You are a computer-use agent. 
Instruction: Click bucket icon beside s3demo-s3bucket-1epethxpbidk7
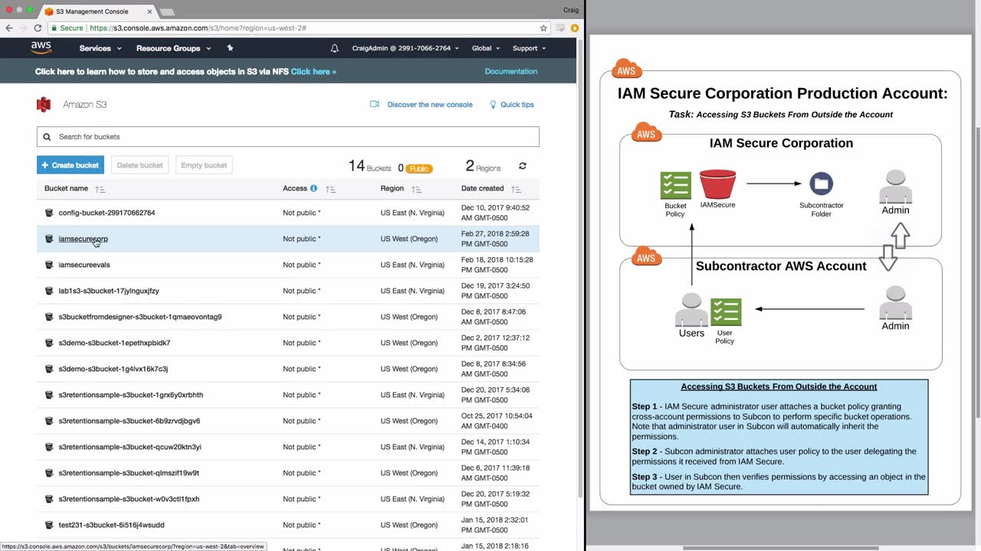(49, 343)
